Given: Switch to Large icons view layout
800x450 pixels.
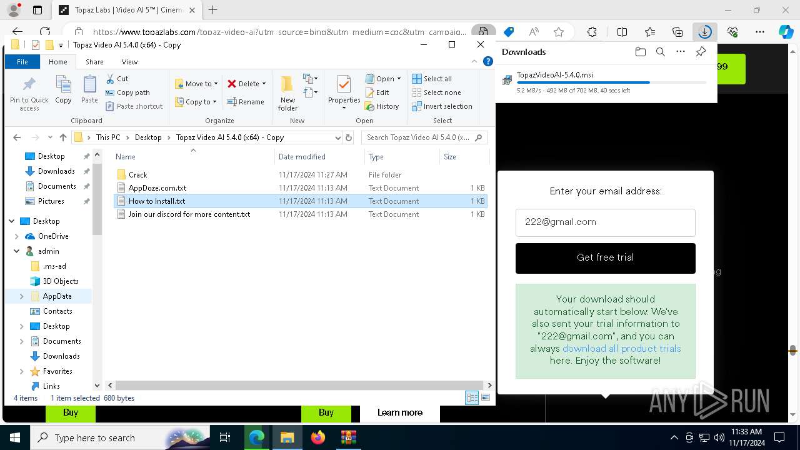Looking at the screenshot, I should point(486,398).
